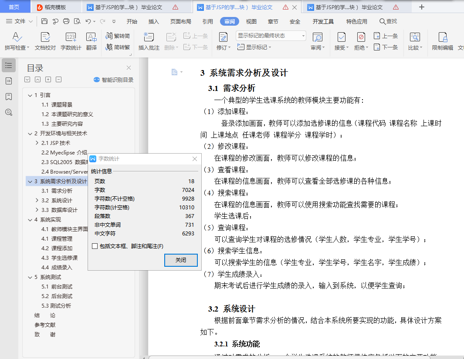Click 智能识别目录 smart TOC recognition
Viewport: 464px width, 359px height.
(113, 80)
